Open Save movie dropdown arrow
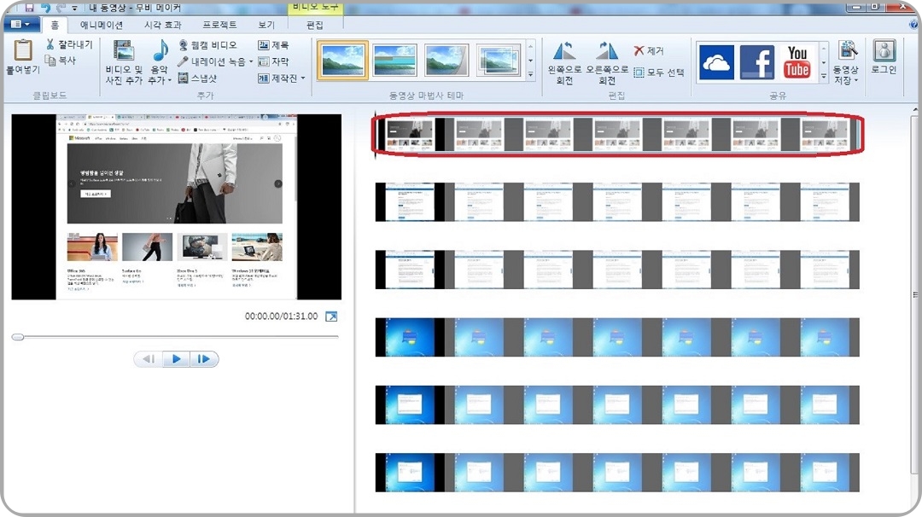This screenshot has height=517, width=922. point(855,80)
